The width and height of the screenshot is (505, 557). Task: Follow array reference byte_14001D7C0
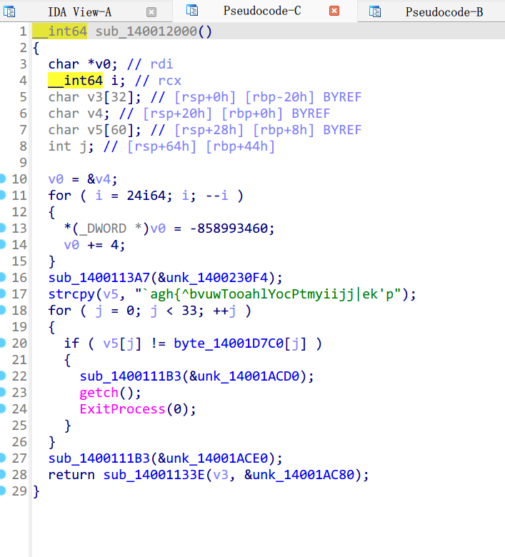coord(229,343)
